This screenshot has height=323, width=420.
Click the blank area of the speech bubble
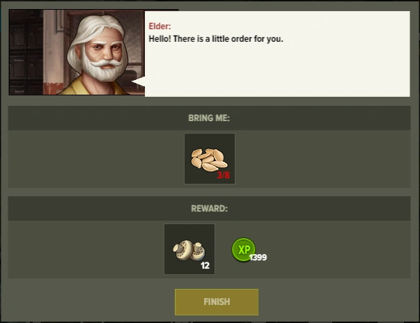click(x=277, y=71)
